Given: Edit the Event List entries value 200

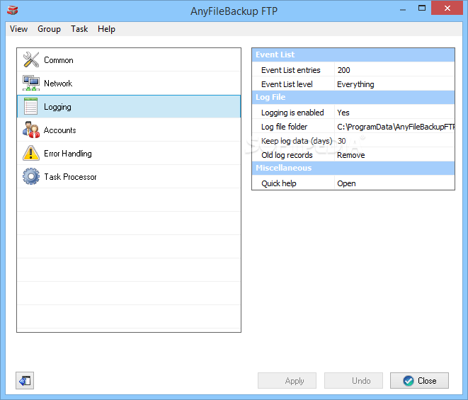Looking at the screenshot, I should tap(394, 70).
